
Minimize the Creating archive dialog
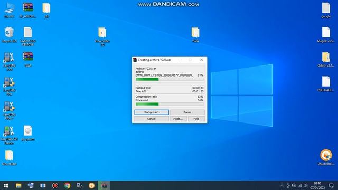pos(179,60)
